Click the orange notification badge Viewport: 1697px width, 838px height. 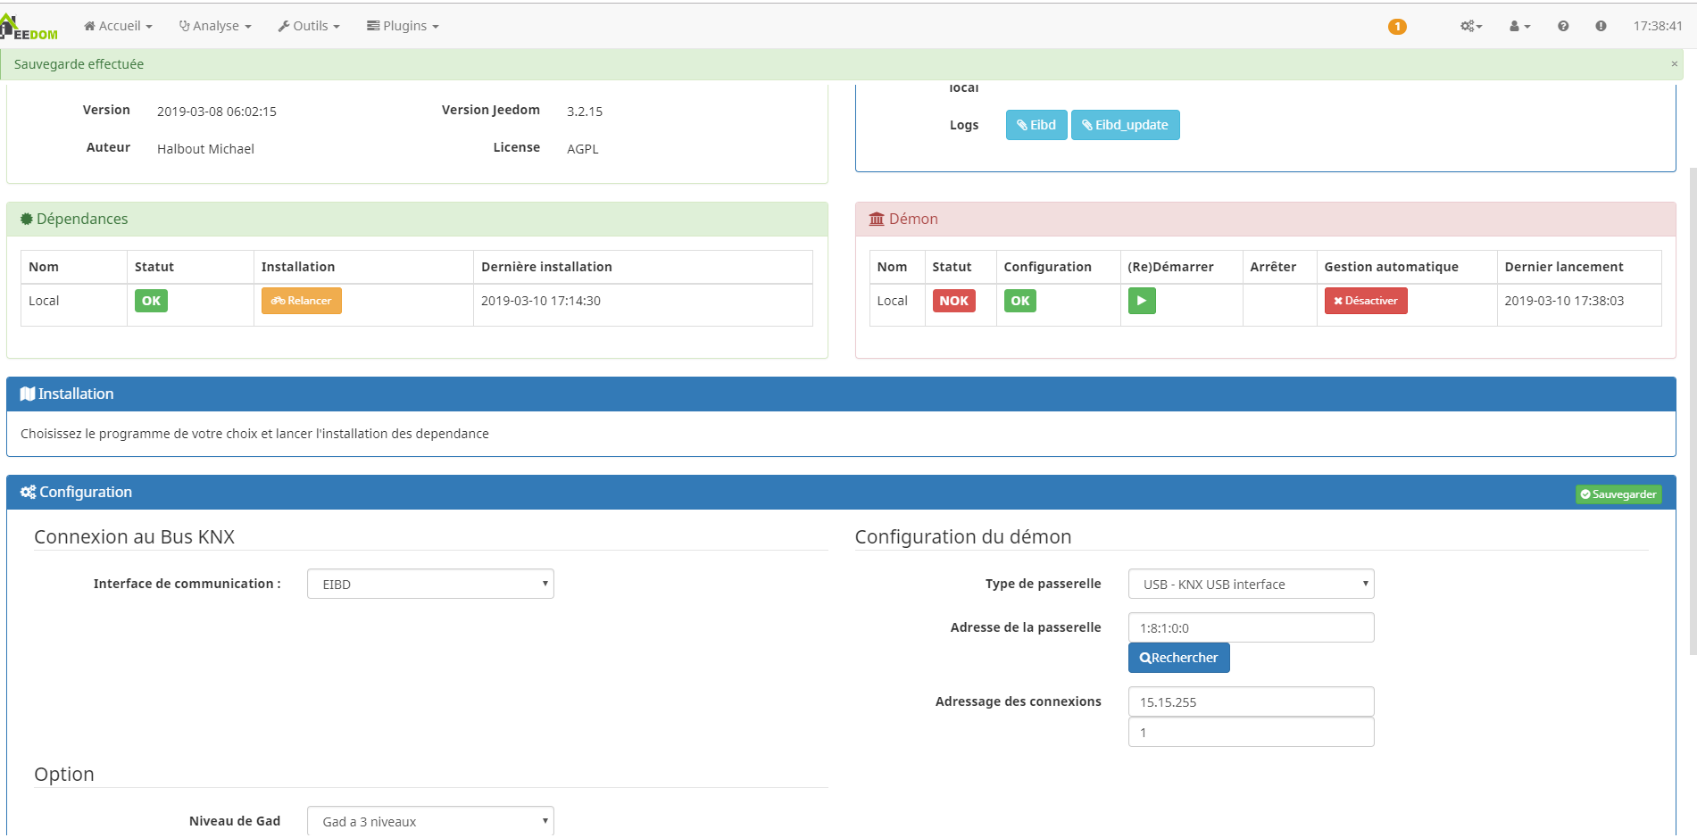click(x=1397, y=27)
